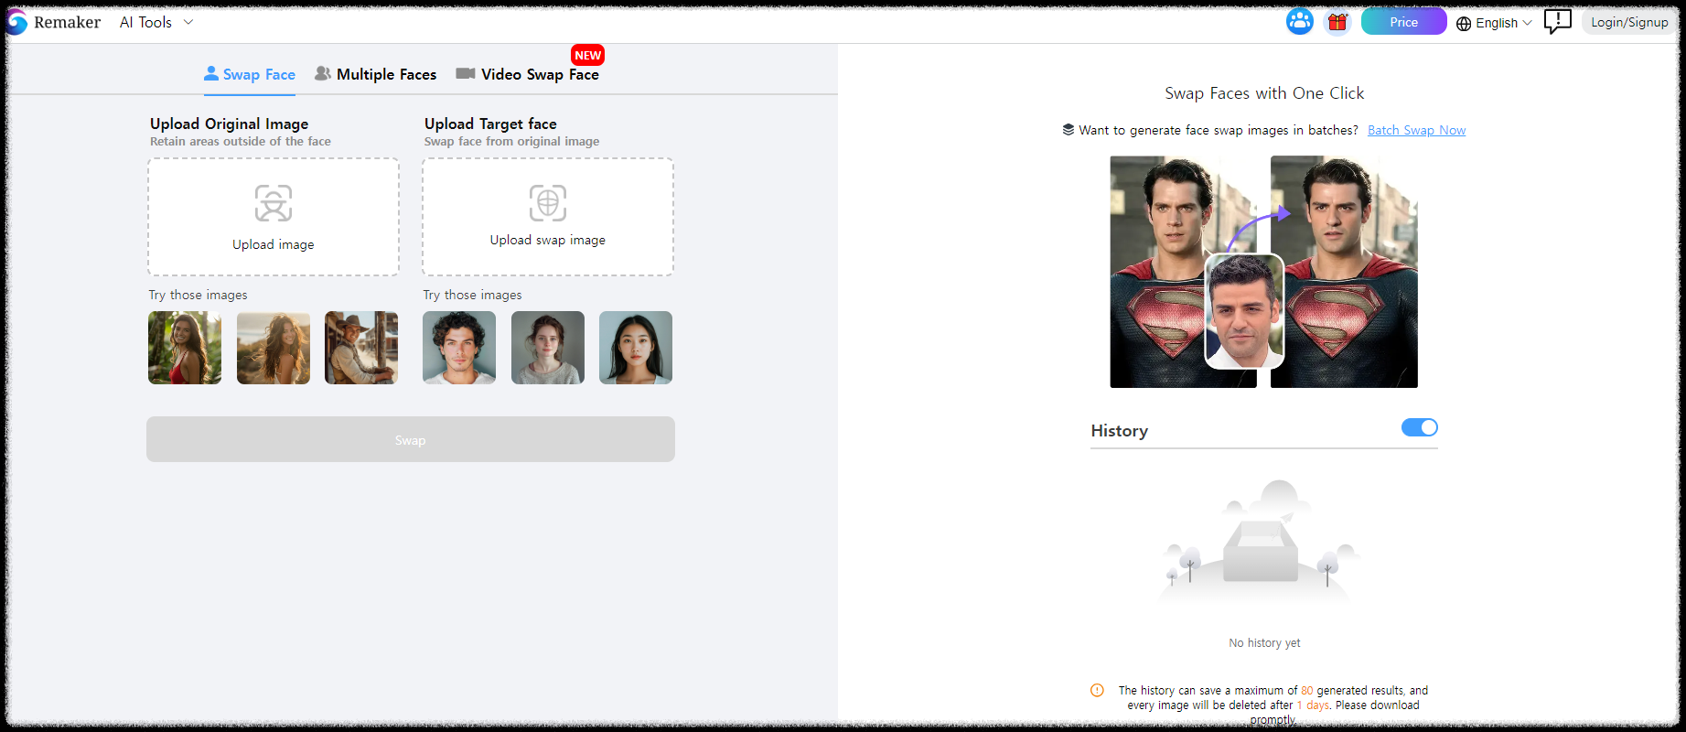Select sample curly-haired man face

click(x=459, y=348)
